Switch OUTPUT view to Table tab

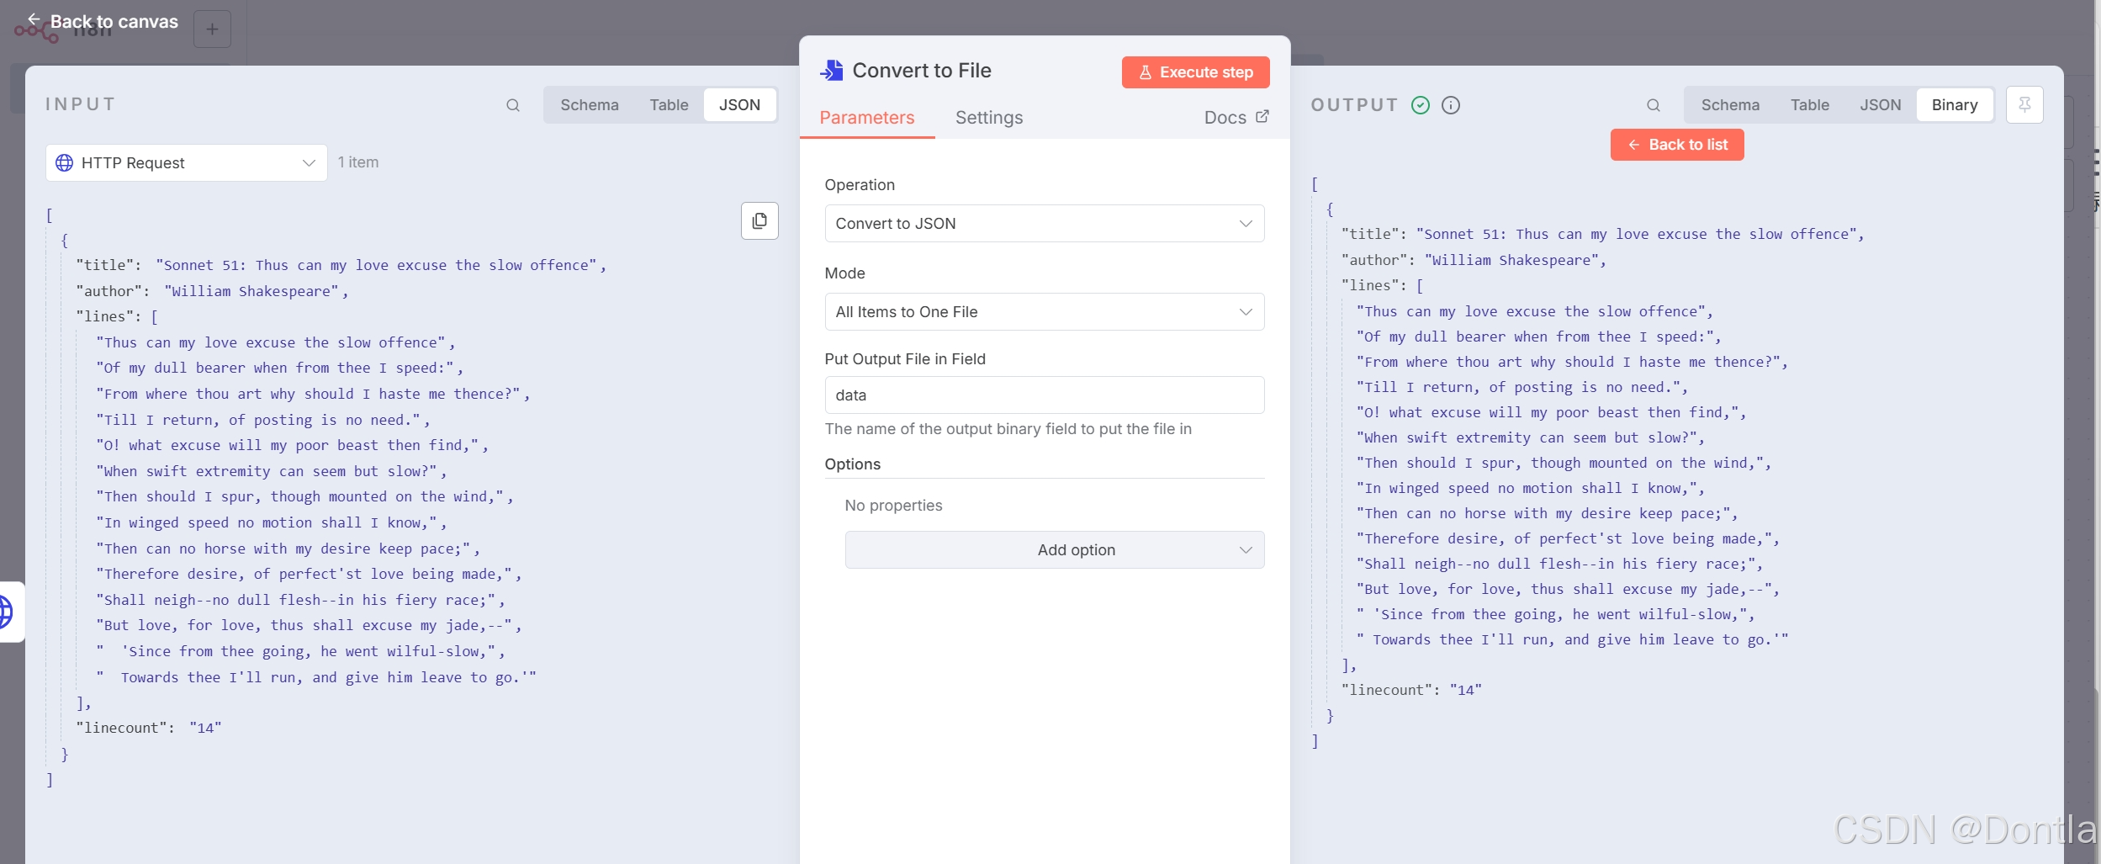pyautogui.click(x=1809, y=105)
